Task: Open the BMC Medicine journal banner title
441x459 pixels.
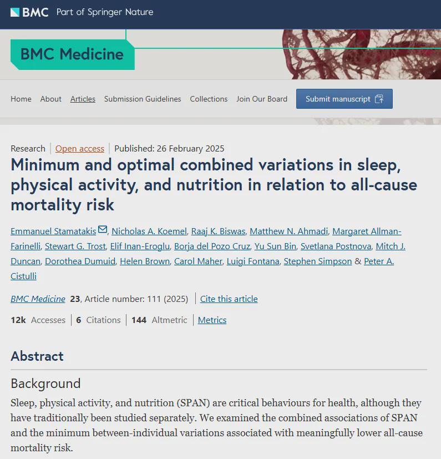Action: coord(72,54)
